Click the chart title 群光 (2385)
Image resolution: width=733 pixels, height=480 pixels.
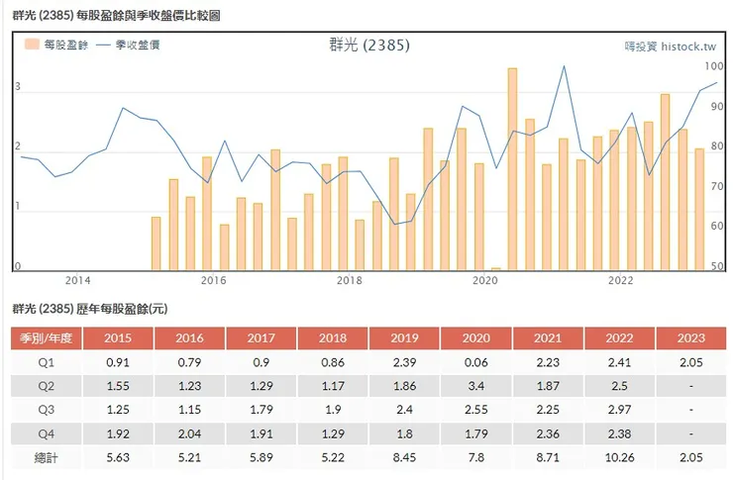click(x=369, y=45)
